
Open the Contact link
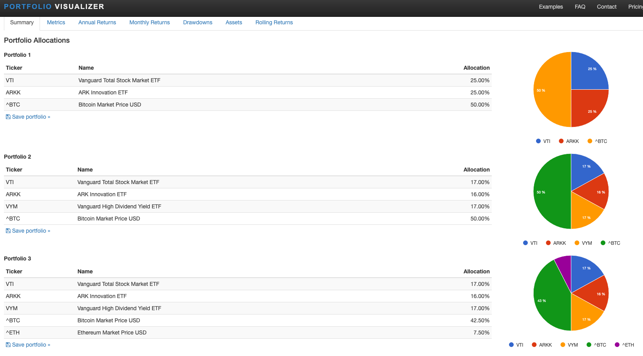point(607,7)
